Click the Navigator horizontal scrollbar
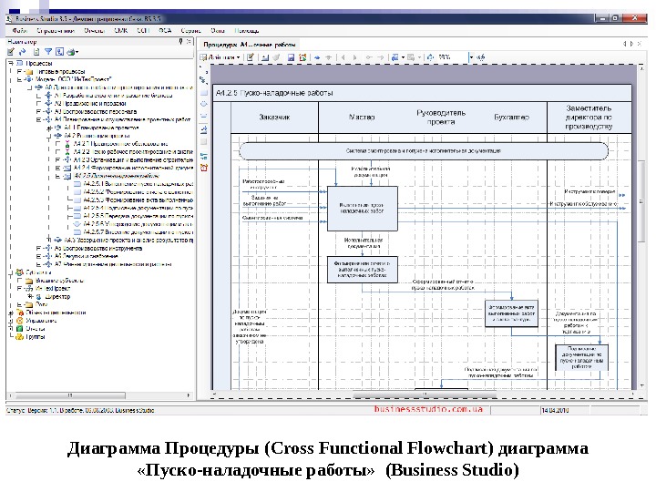 (x=99, y=395)
